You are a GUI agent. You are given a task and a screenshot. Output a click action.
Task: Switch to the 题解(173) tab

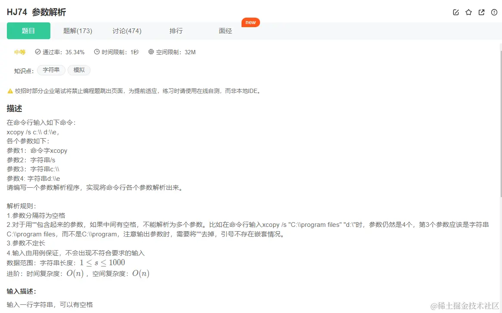coord(78,31)
